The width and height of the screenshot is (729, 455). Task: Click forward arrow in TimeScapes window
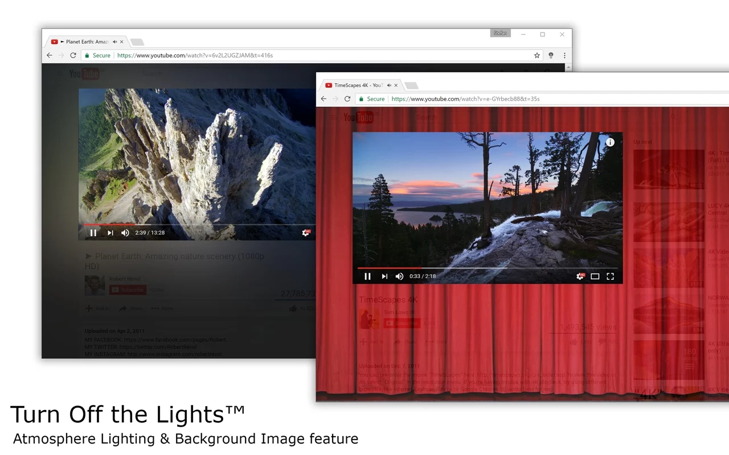coord(335,99)
